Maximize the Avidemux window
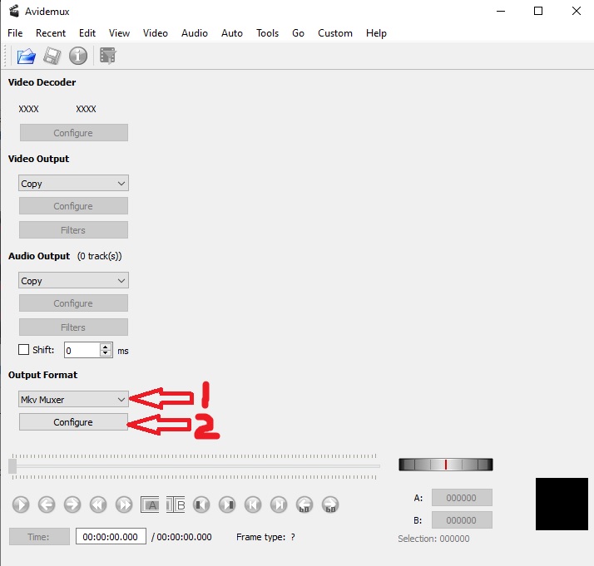 click(x=538, y=11)
